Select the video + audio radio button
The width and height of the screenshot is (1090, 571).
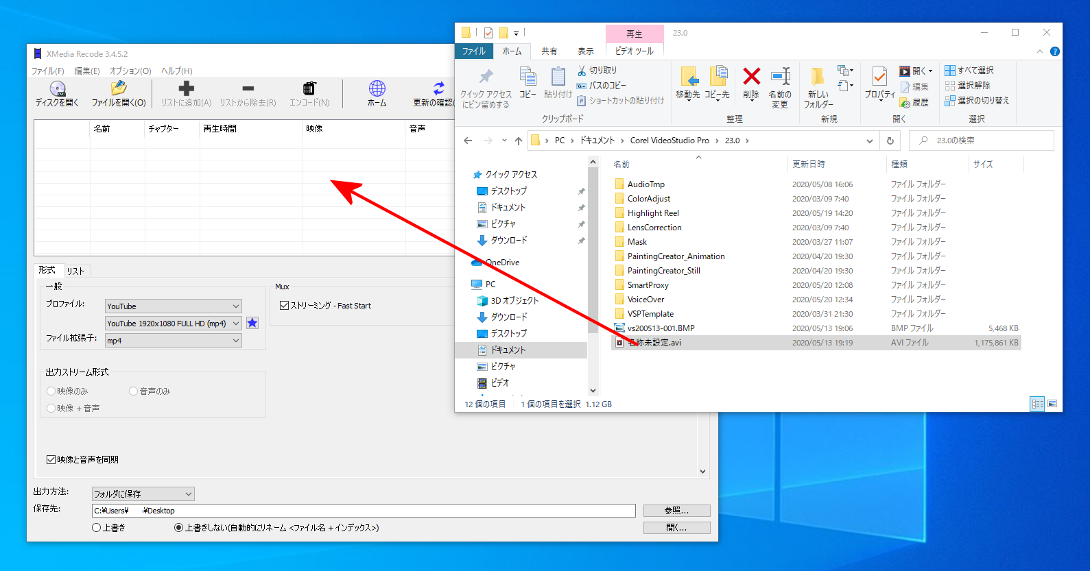[51, 408]
